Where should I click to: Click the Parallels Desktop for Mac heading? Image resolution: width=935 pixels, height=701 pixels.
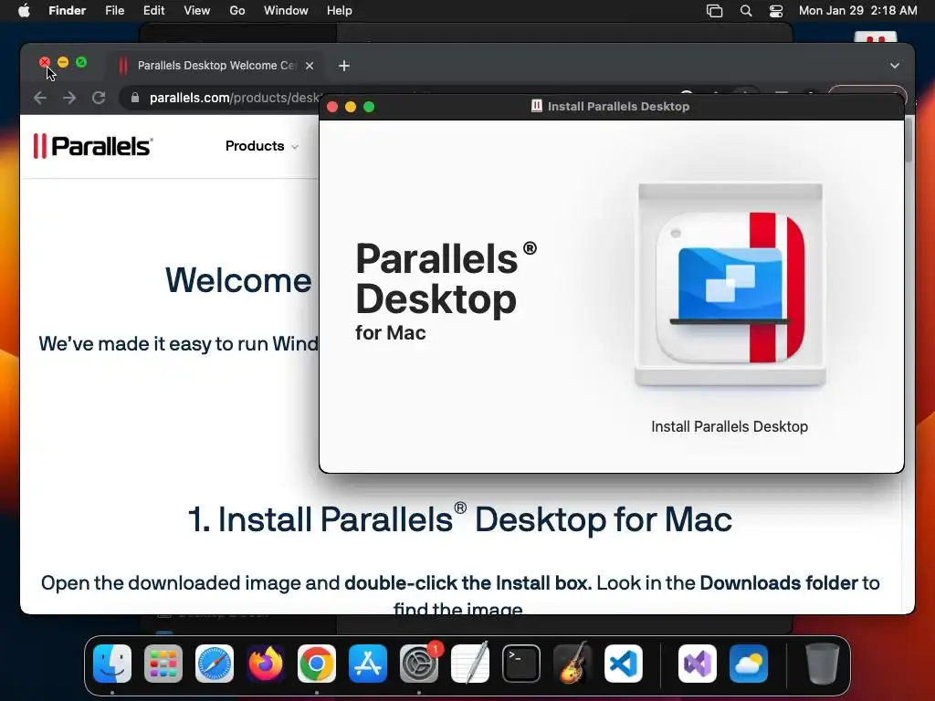coord(446,291)
